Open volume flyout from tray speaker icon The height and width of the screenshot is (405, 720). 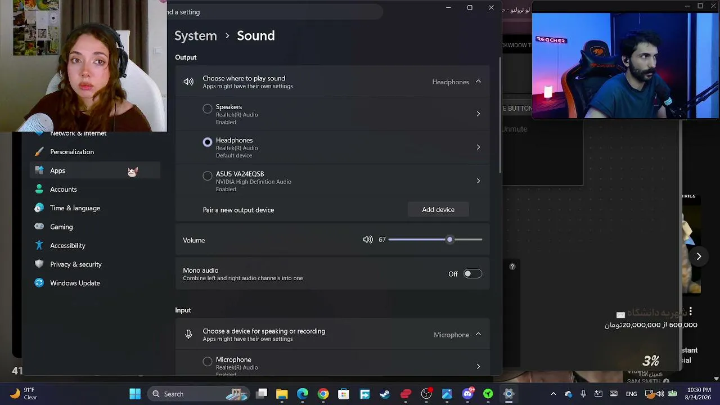tap(660, 394)
